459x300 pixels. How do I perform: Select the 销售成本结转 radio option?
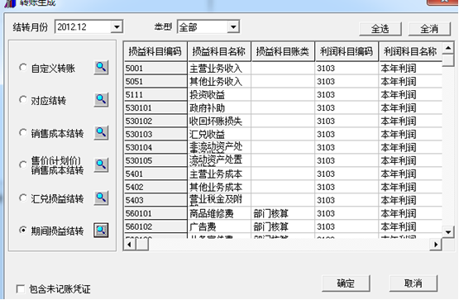[x=23, y=132]
